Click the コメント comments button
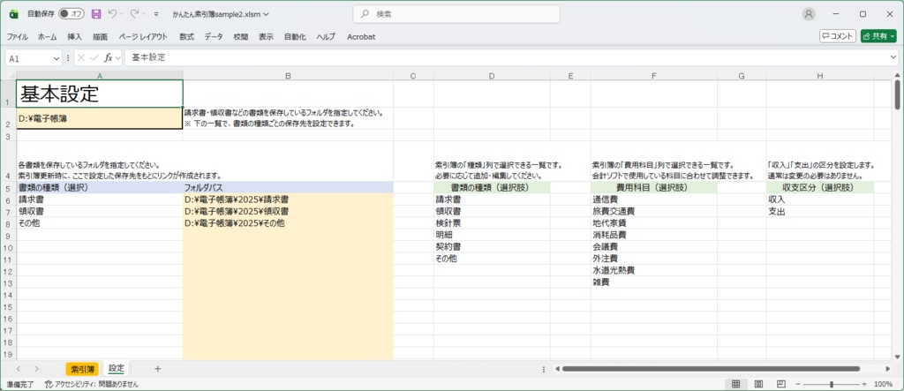This screenshot has height=391, width=904. pos(838,36)
